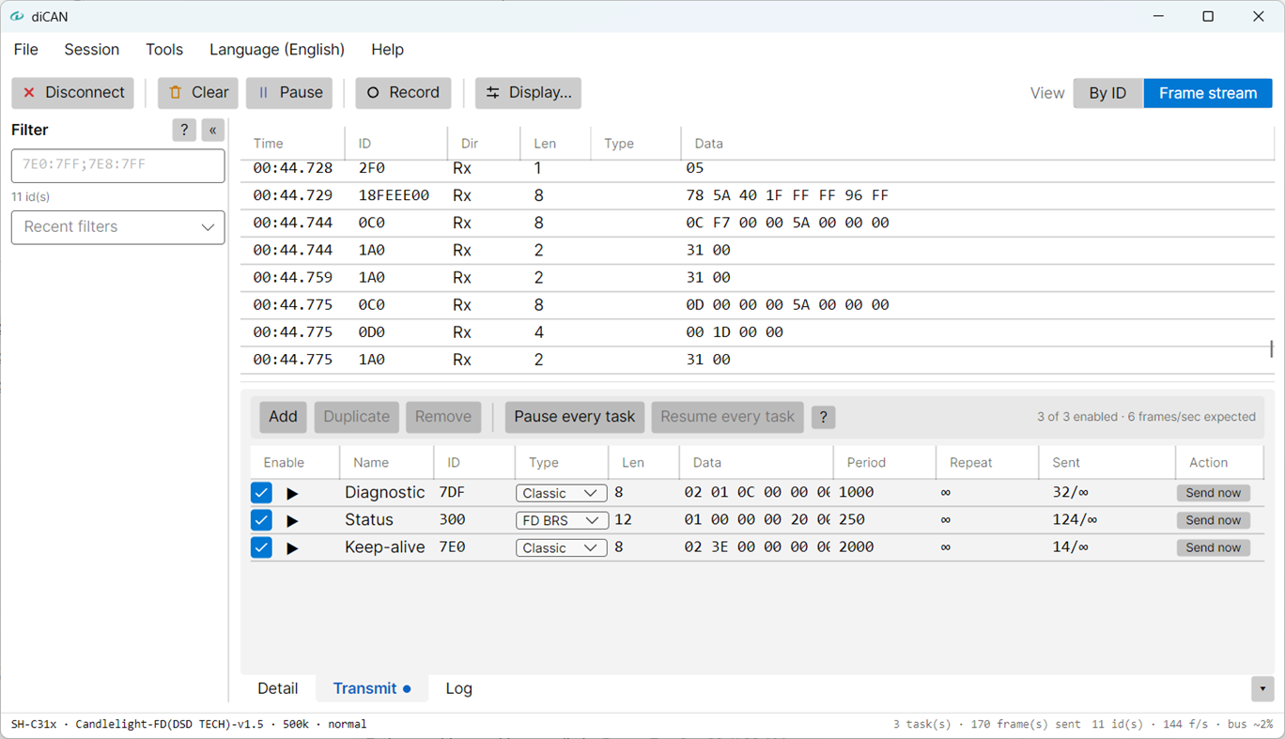Add a new transmit task
1285x739 pixels.
click(283, 417)
